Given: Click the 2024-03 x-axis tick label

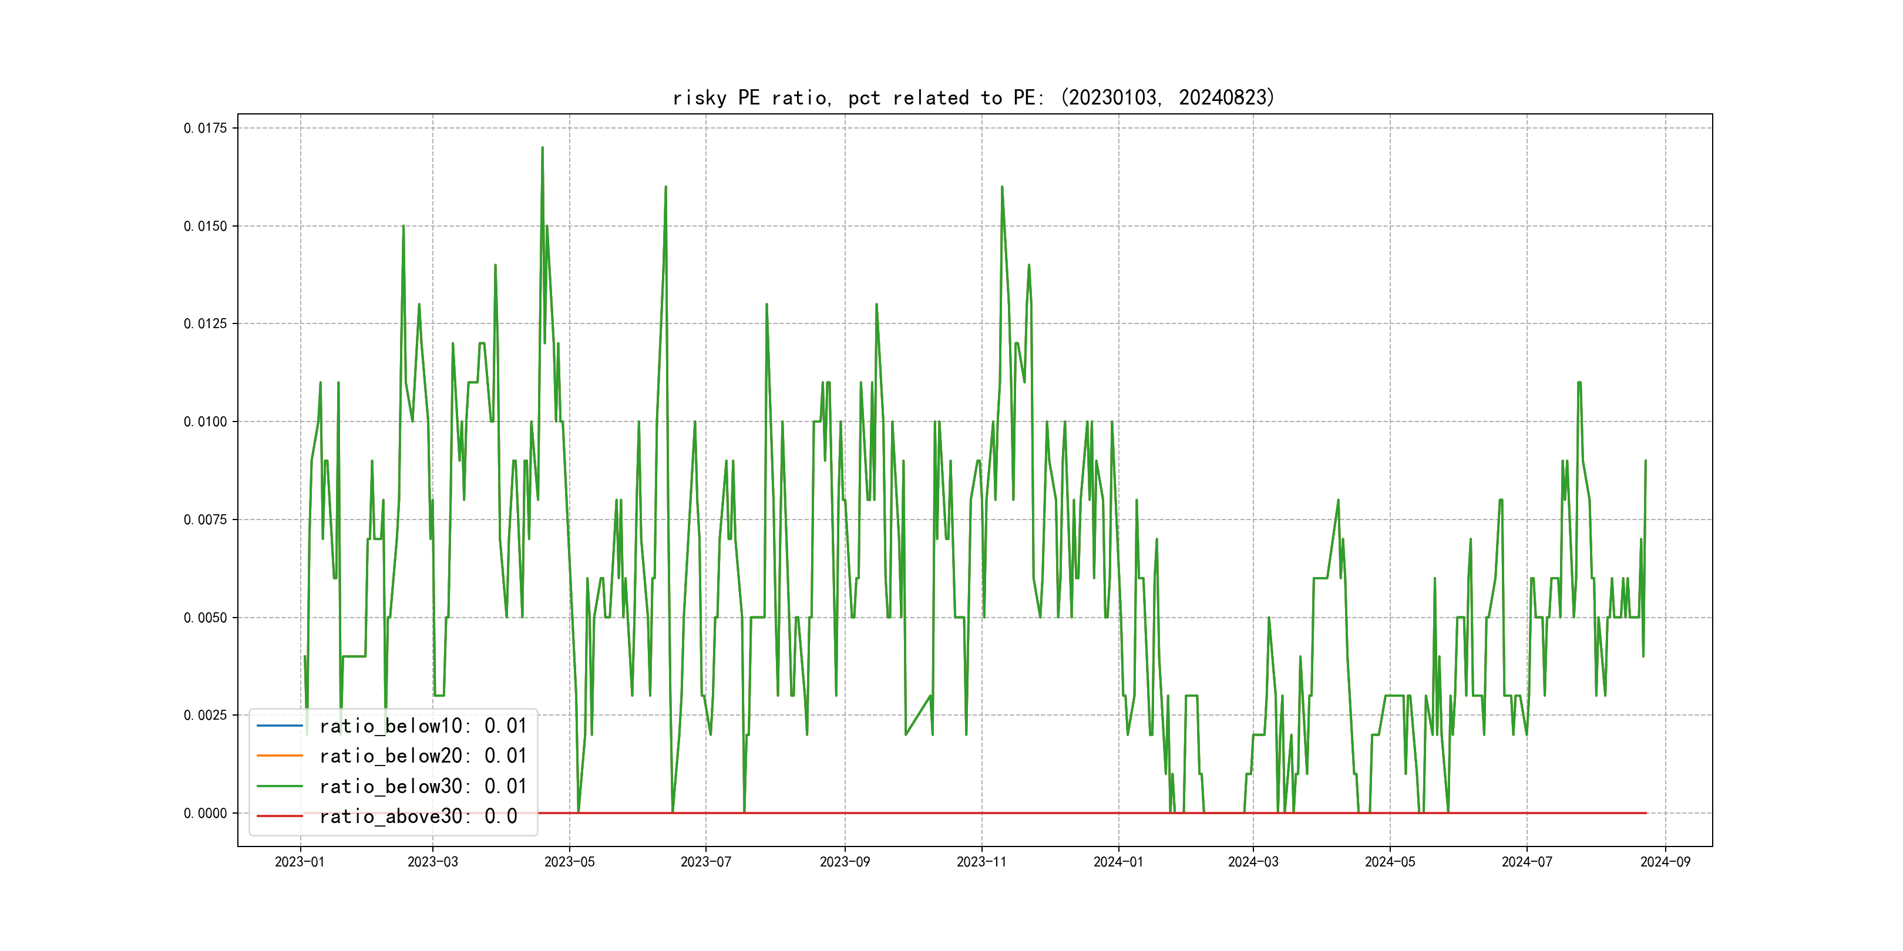Looking at the screenshot, I should (1253, 862).
